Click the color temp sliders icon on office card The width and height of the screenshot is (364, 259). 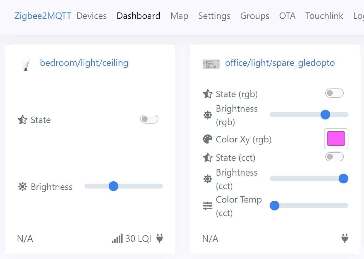point(207,206)
